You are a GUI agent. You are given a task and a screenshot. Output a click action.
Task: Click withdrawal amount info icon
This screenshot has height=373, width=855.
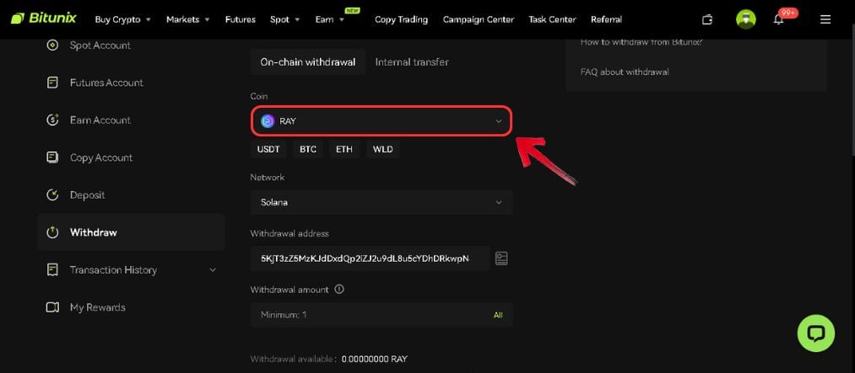339,290
